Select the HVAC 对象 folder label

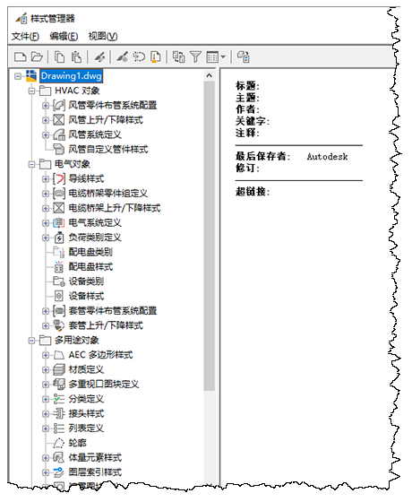[77, 91]
